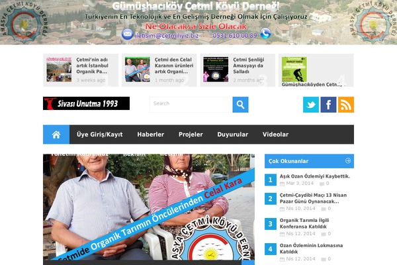The width and height of the screenshot is (397, 265).
Task: Click iletisim@cetmiliyiz.biz email address
Action: point(167,36)
